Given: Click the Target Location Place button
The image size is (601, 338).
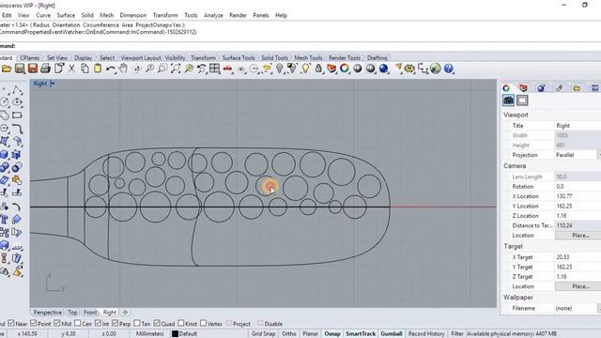Looking at the screenshot, I should [579, 286].
